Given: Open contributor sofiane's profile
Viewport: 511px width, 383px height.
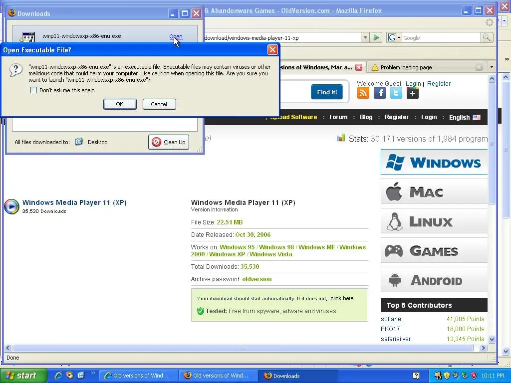Looking at the screenshot, I should click(x=391, y=319).
